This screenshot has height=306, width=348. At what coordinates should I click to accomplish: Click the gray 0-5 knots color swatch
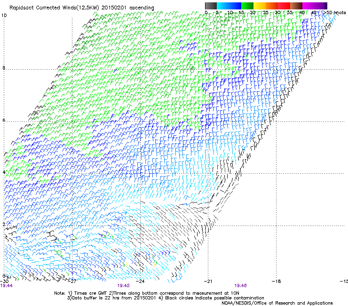tap(211, 6)
